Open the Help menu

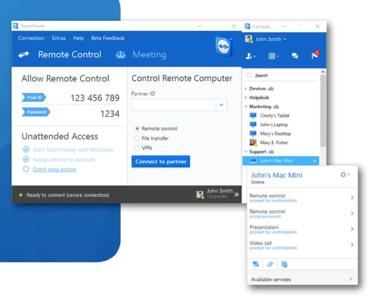click(78, 38)
